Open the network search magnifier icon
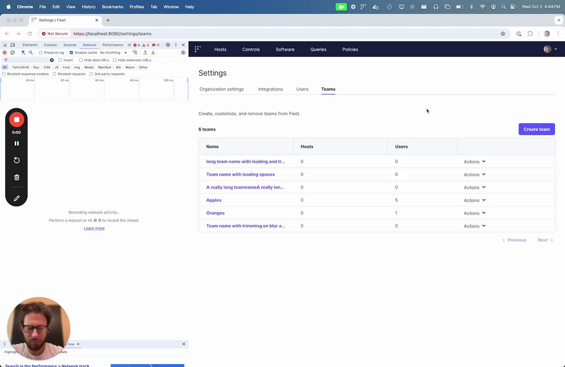This screenshot has height=367, width=565. pos(30,53)
